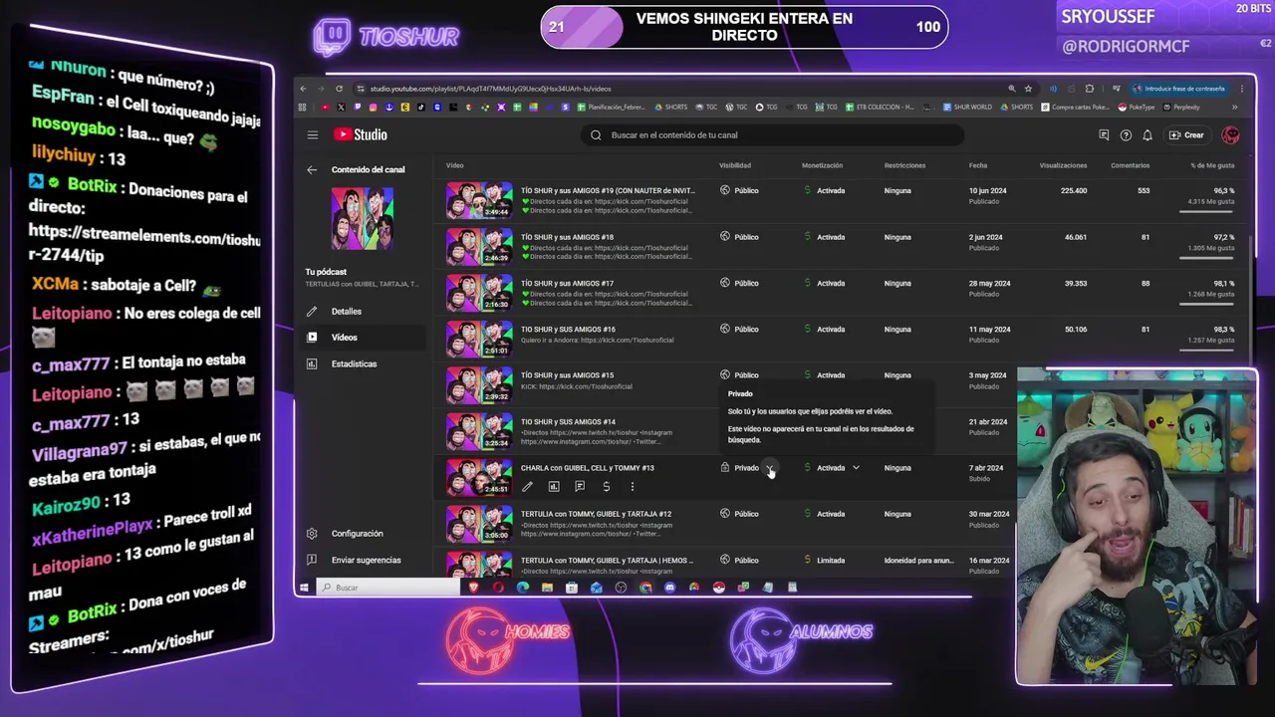This screenshot has height=717, width=1275.
Task: Click the browser back arrow
Action: pyautogui.click(x=304, y=89)
